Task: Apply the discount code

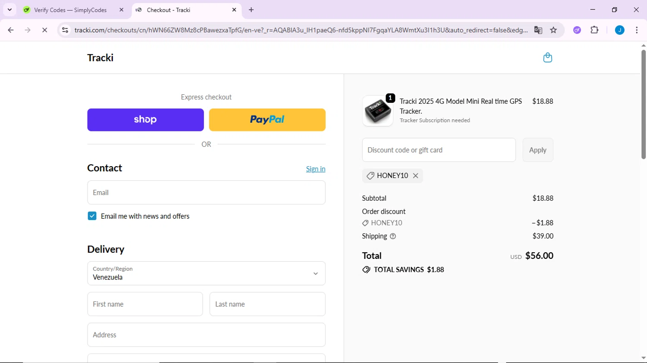Action: pyautogui.click(x=537, y=150)
